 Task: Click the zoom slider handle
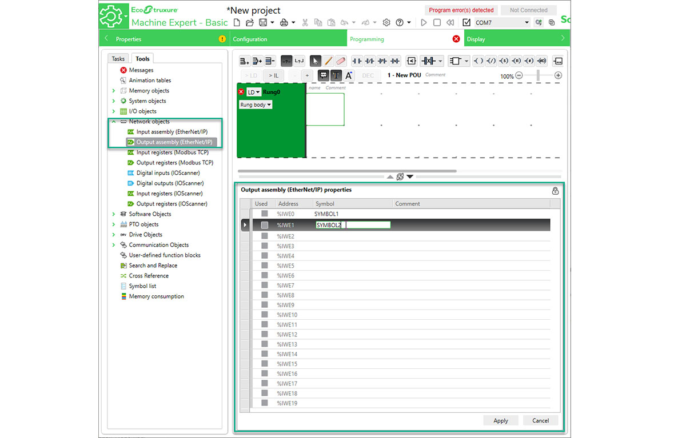coord(538,75)
